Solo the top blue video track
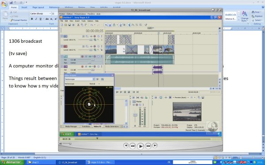 [x=102, y=37]
